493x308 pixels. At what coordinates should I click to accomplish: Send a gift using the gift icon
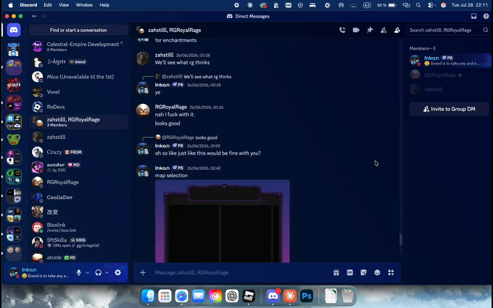tap(336, 272)
